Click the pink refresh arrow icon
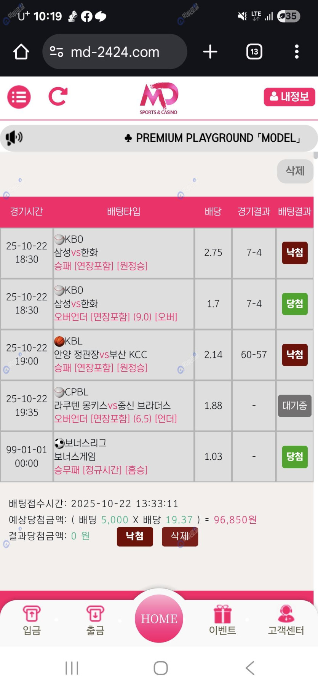This screenshot has height=689, width=318. [58, 96]
